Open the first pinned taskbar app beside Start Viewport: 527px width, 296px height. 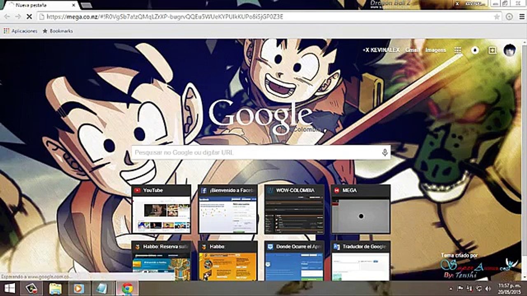pyautogui.click(x=32, y=289)
